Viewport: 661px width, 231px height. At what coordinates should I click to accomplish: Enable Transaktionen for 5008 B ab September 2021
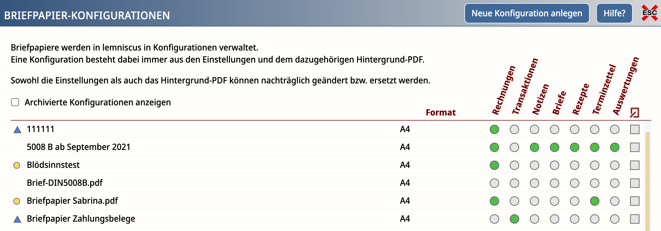[x=514, y=147]
